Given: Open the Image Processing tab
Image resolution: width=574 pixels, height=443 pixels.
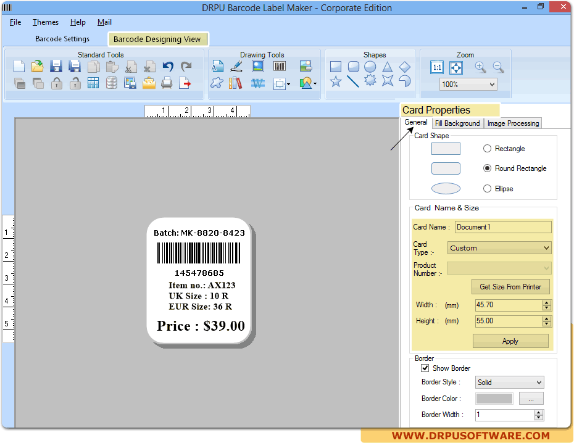Looking at the screenshot, I should pos(513,123).
